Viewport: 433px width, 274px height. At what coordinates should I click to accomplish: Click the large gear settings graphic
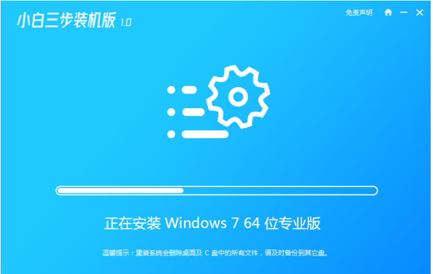click(x=238, y=97)
